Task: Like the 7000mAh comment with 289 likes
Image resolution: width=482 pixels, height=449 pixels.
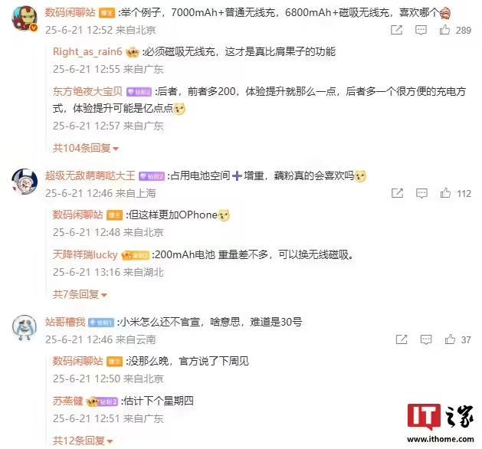Action: click(x=444, y=30)
